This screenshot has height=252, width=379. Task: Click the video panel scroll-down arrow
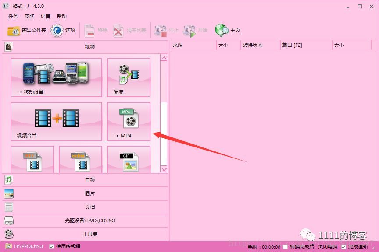click(x=164, y=169)
